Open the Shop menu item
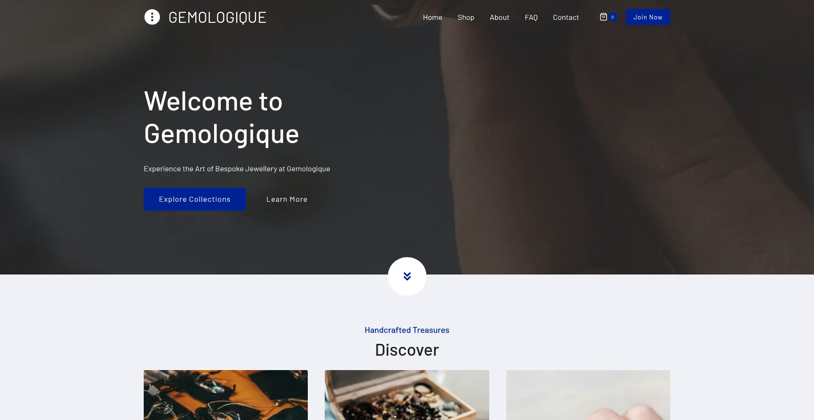 click(466, 17)
